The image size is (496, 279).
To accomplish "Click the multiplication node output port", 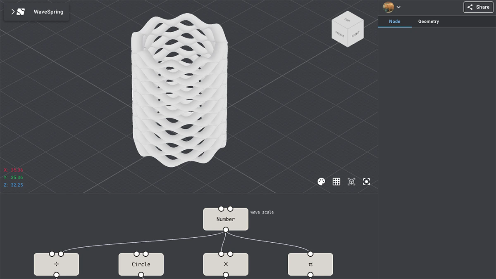I will coord(226,275).
